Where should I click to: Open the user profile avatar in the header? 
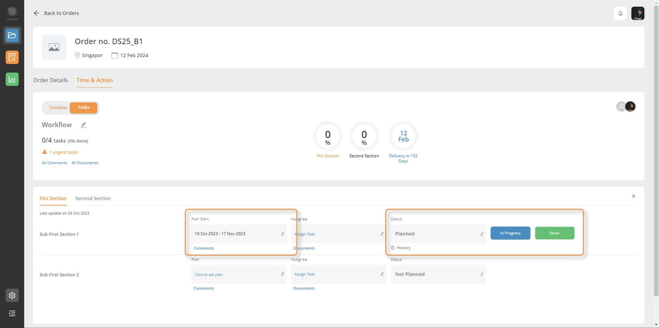pos(638,14)
